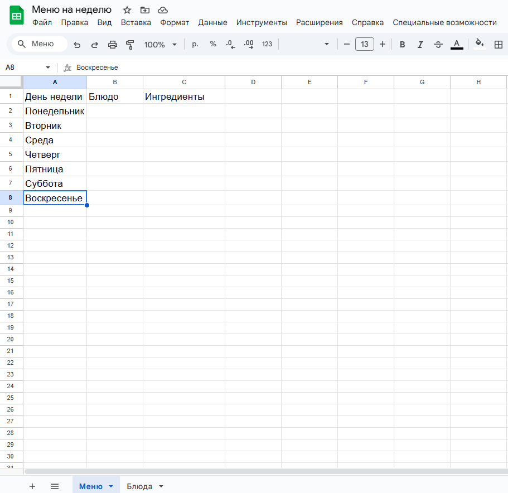Viewport: 508px width, 493px height.
Task: Open the Правка menu
Action: [75, 22]
